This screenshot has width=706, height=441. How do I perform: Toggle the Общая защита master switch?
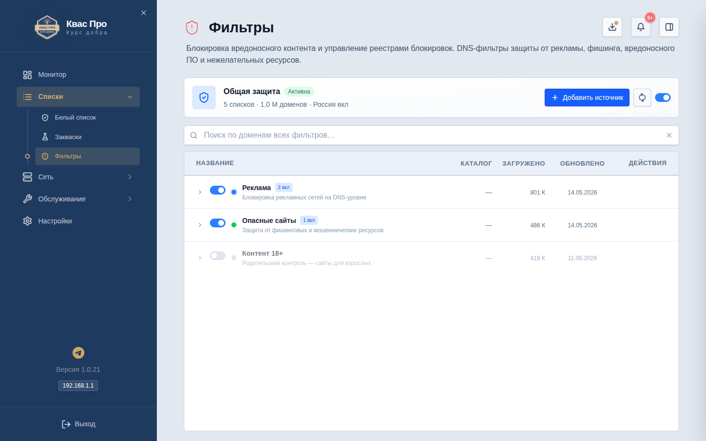click(663, 98)
